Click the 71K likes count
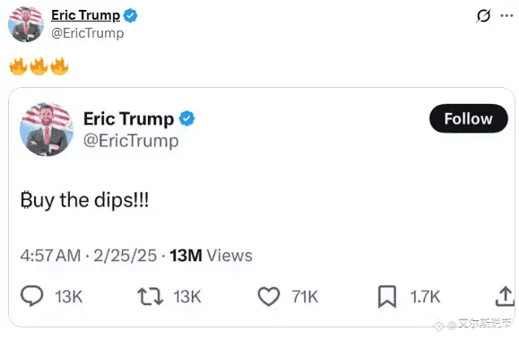 click(x=305, y=297)
